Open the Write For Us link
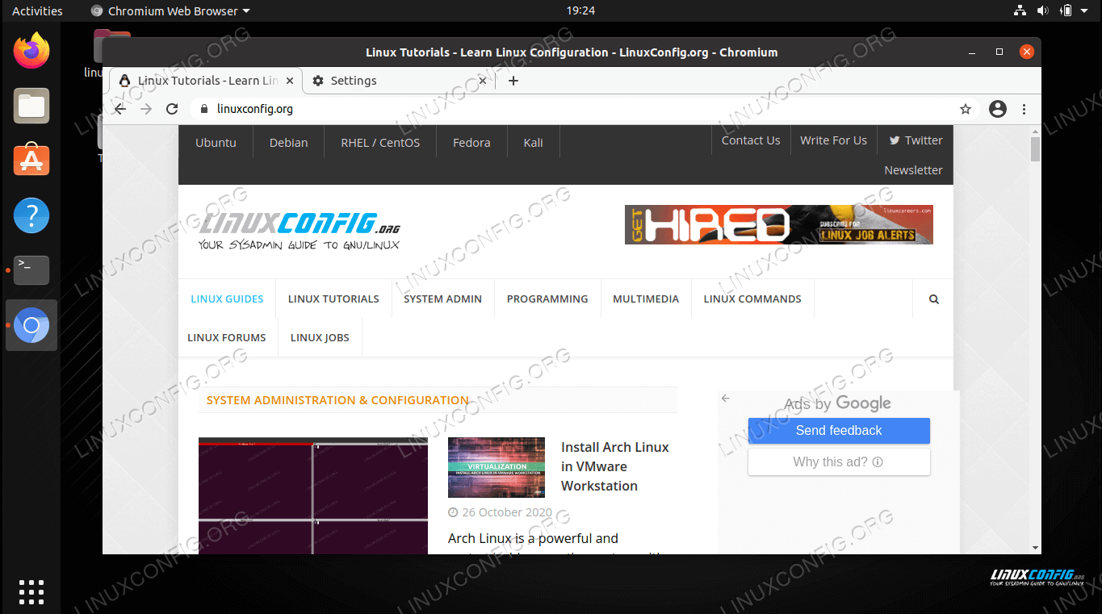 pyautogui.click(x=833, y=140)
